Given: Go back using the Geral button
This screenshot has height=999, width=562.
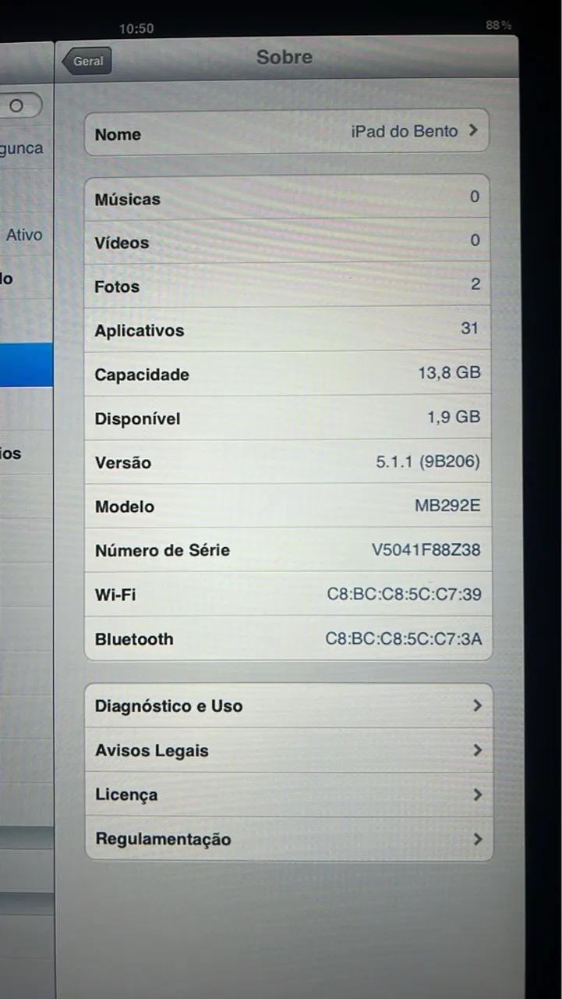Looking at the screenshot, I should [87, 62].
